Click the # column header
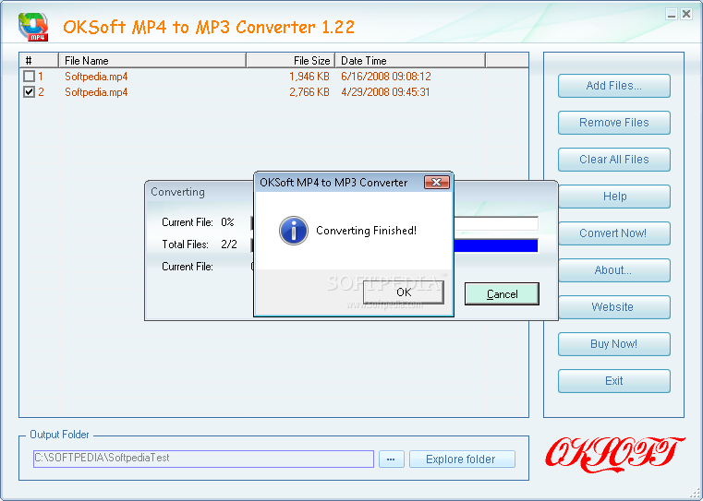 coord(39,61)
